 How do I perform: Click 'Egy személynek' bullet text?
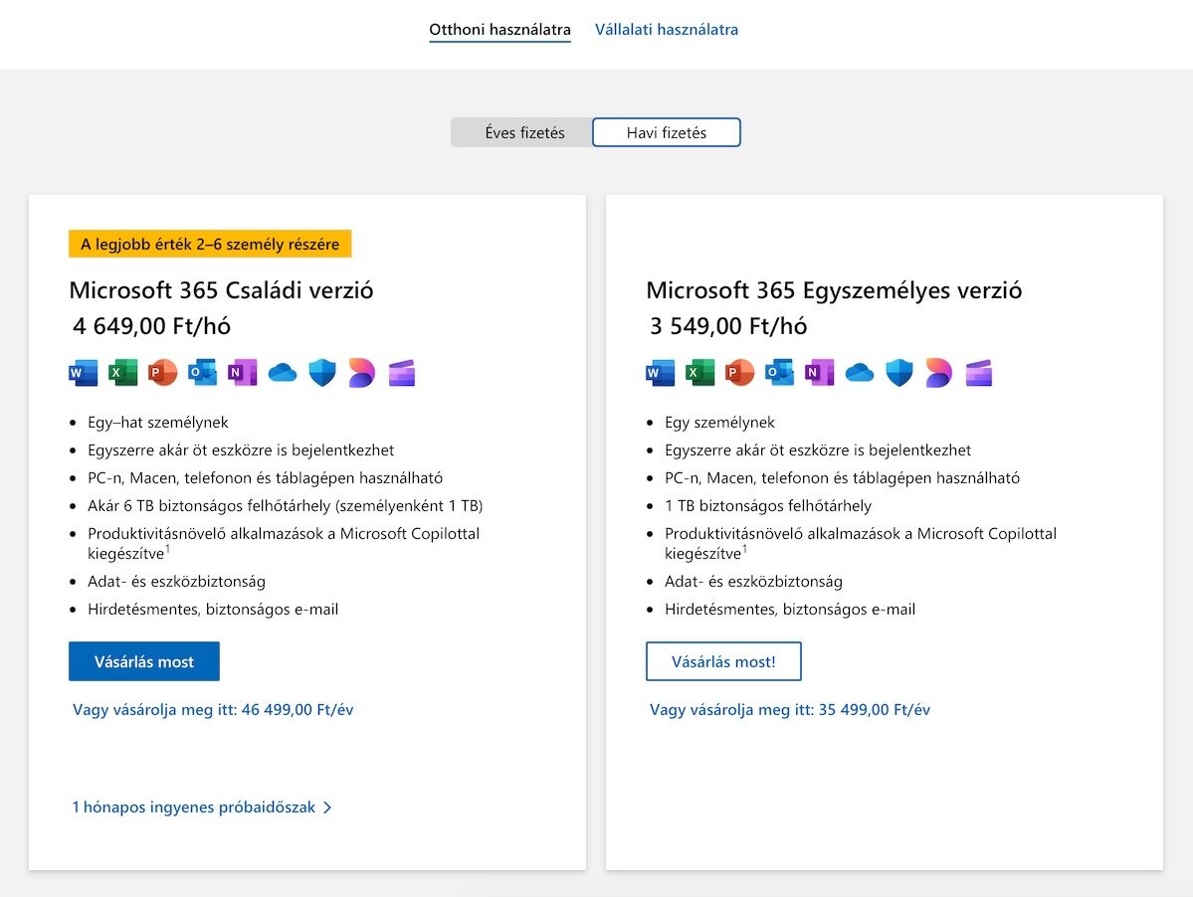click(719, 423)
